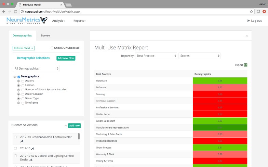This screenshot has height=167, width=268.
Task: Expand the Dealer Type node
Action: click(18, 98)
